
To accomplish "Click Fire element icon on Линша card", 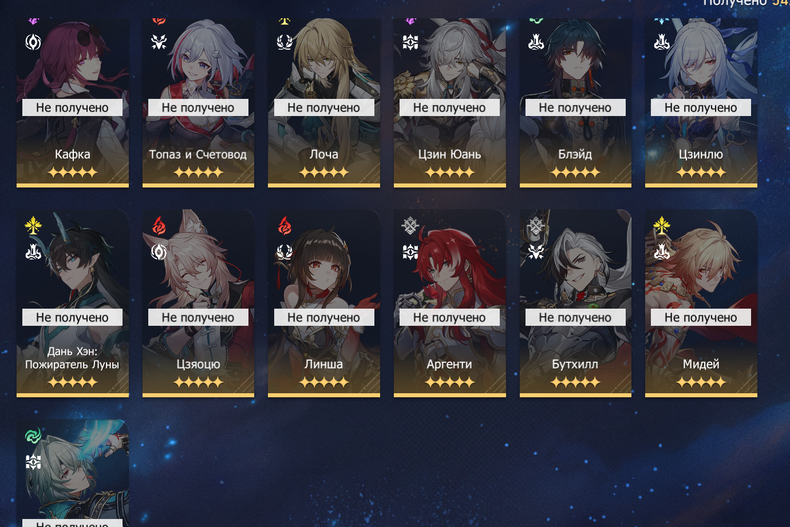I will pyautogui.click(x=285, y=225).
